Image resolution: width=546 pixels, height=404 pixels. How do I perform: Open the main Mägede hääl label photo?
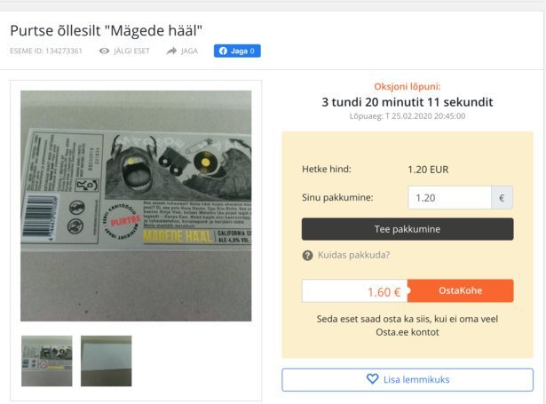point(136,206)
